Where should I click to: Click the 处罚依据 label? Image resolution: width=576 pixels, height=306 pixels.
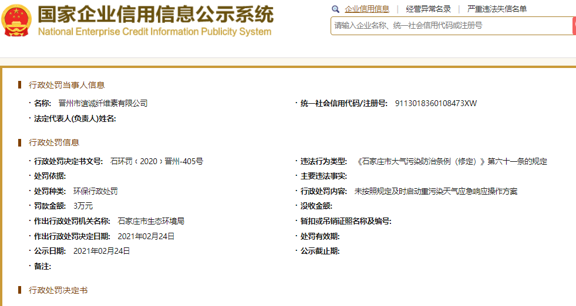(x=50, y=176)
